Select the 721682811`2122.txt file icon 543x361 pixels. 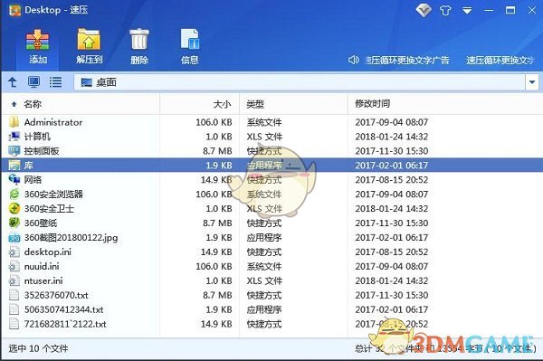pyautogui.click(x=14, y=324)
